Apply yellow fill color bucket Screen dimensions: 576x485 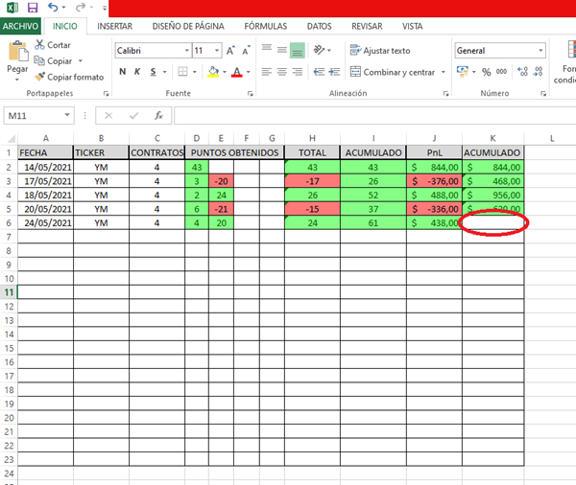point(213,72)
